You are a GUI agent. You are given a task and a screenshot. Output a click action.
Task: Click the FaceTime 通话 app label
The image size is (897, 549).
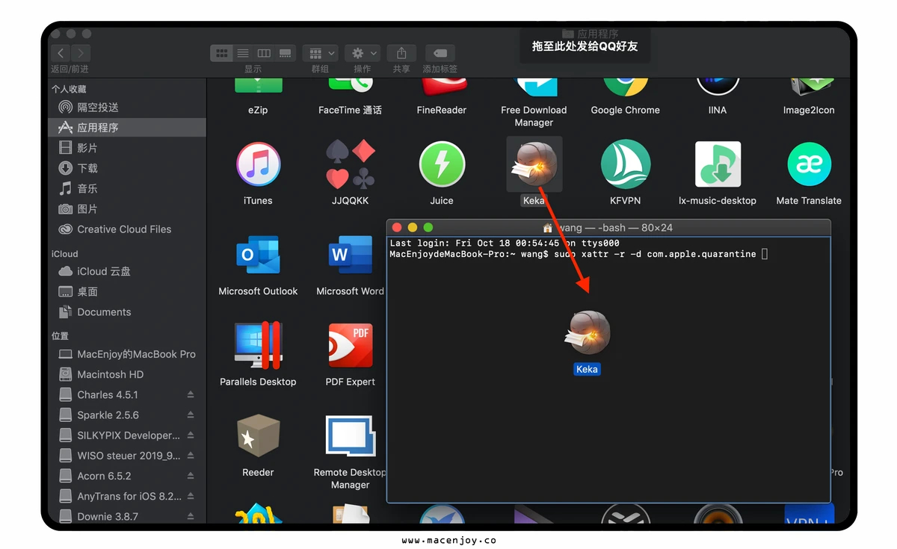(x=350, y=110)
